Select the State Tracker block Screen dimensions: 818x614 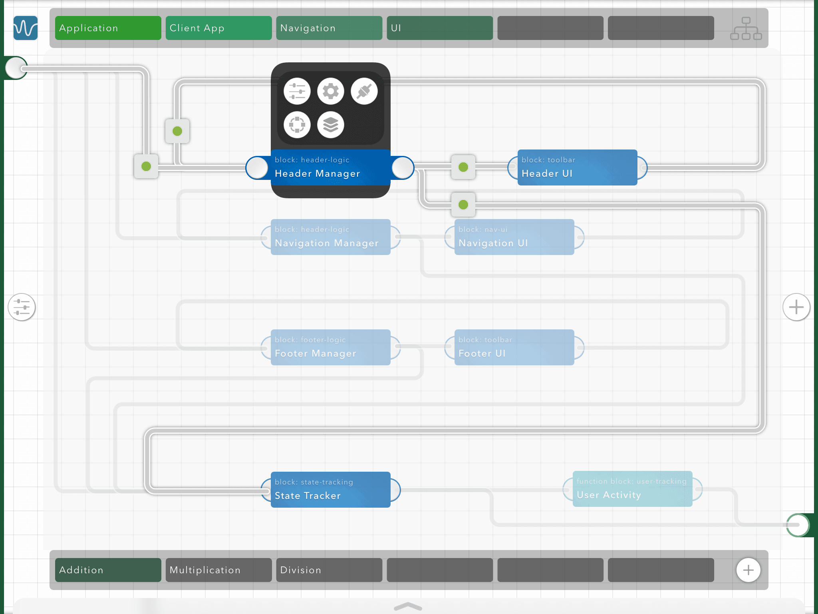331,490
